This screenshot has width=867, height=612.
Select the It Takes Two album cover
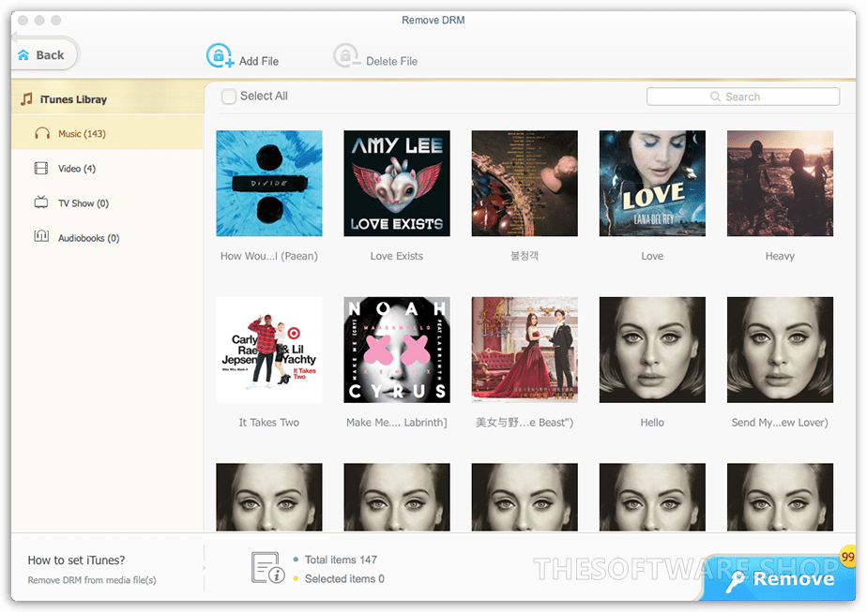(x=269, y=350)
